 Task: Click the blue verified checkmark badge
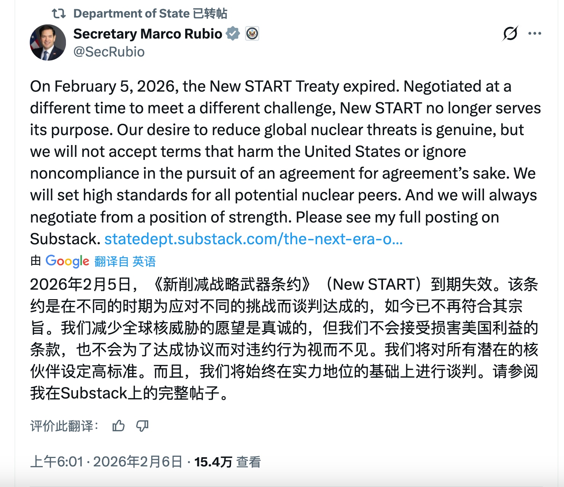click(x=233, y=34)
